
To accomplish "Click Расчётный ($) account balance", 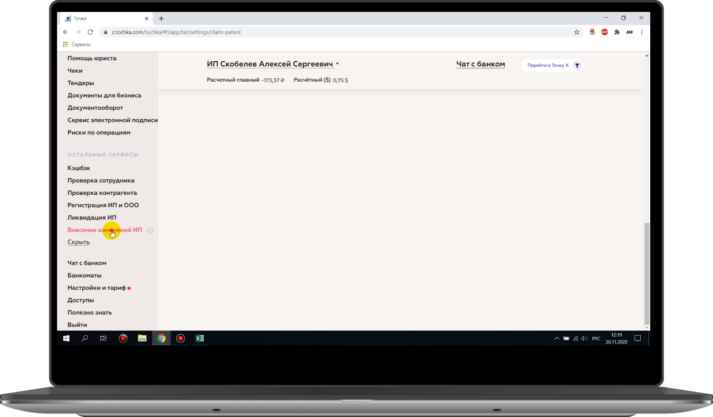I will 321,80.
